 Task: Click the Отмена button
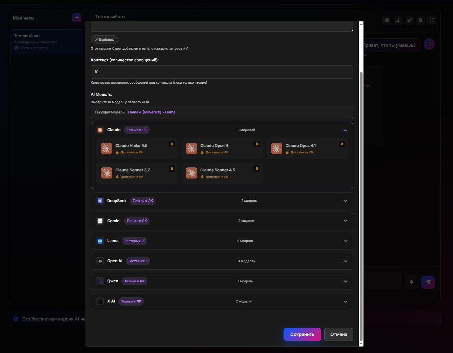(339, 334)
